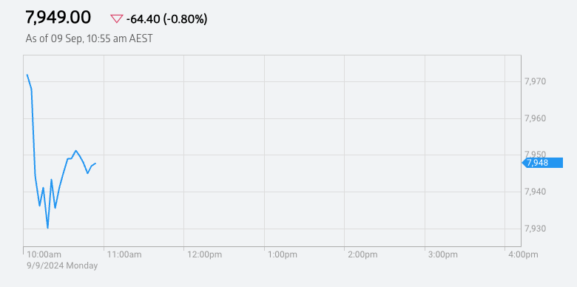Viewport: 577px width, 287px height.
Task: Click the 7,960 price axis label
Action: coord(535,118)
